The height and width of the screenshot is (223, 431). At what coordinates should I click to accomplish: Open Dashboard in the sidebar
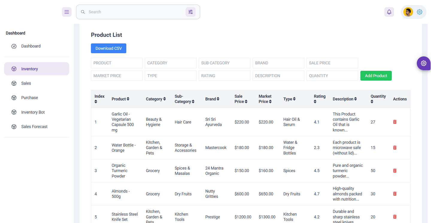coord(37,46)
